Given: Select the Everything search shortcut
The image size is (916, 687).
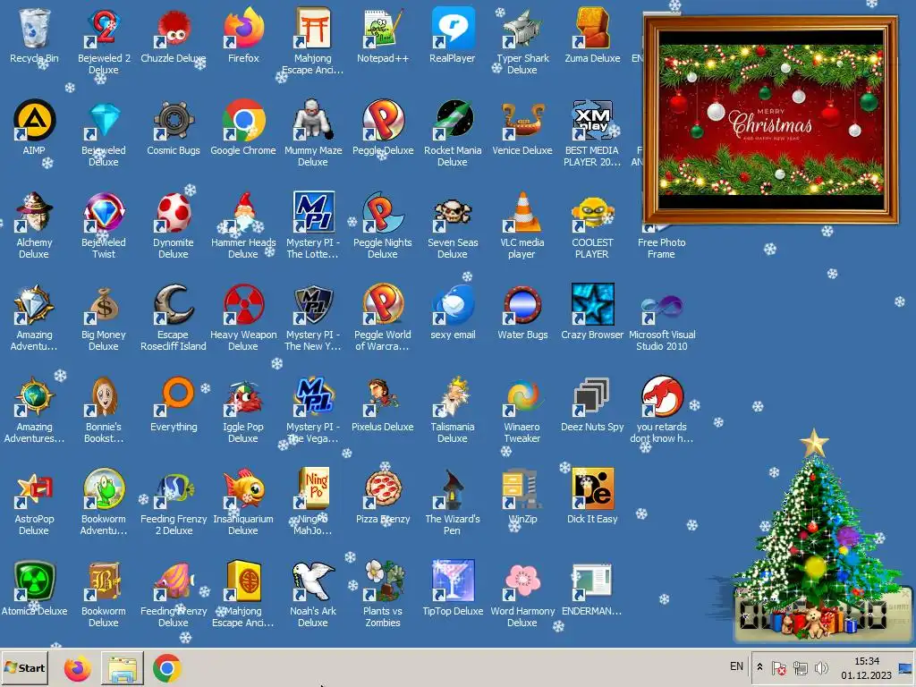Looking at the screenshot, I should (x=173, y=397).
